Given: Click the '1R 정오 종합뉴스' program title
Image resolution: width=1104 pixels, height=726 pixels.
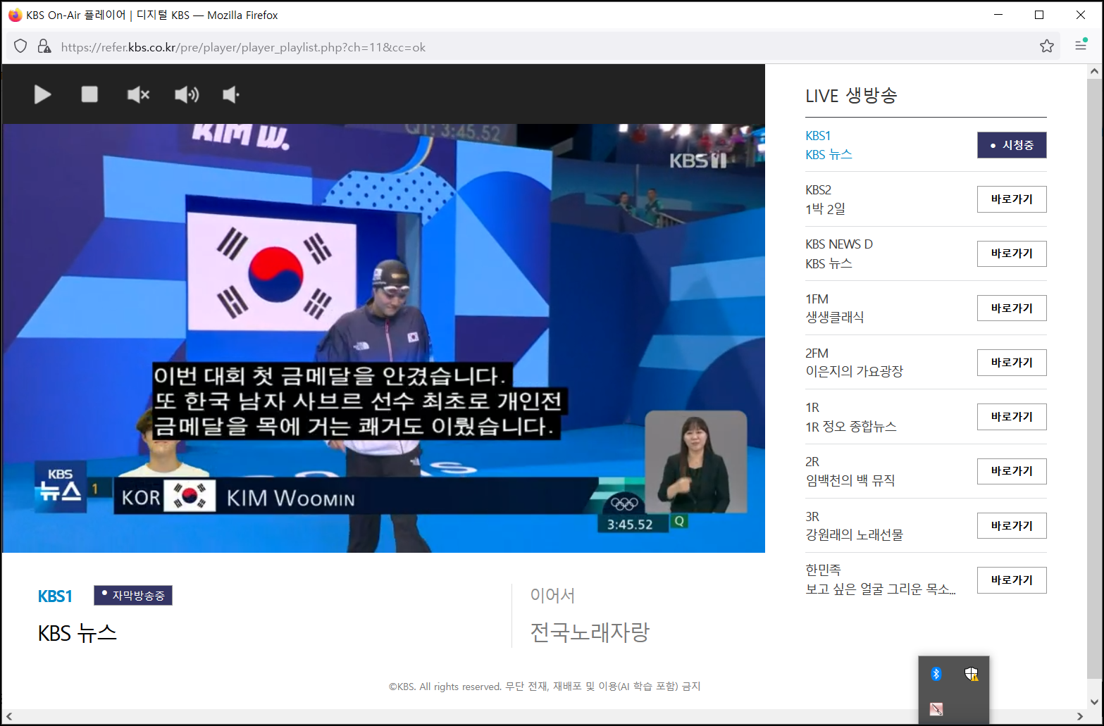Looking at the screenshot, I should click(x=851, y=427).
